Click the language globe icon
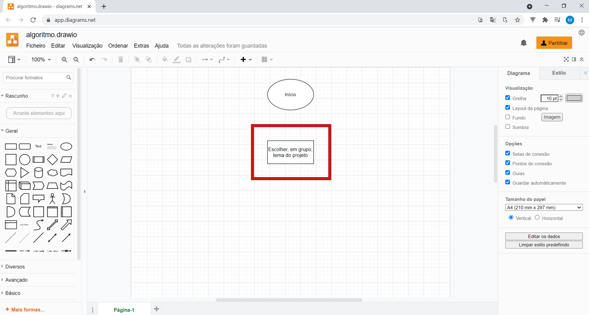 pos(581,33)
